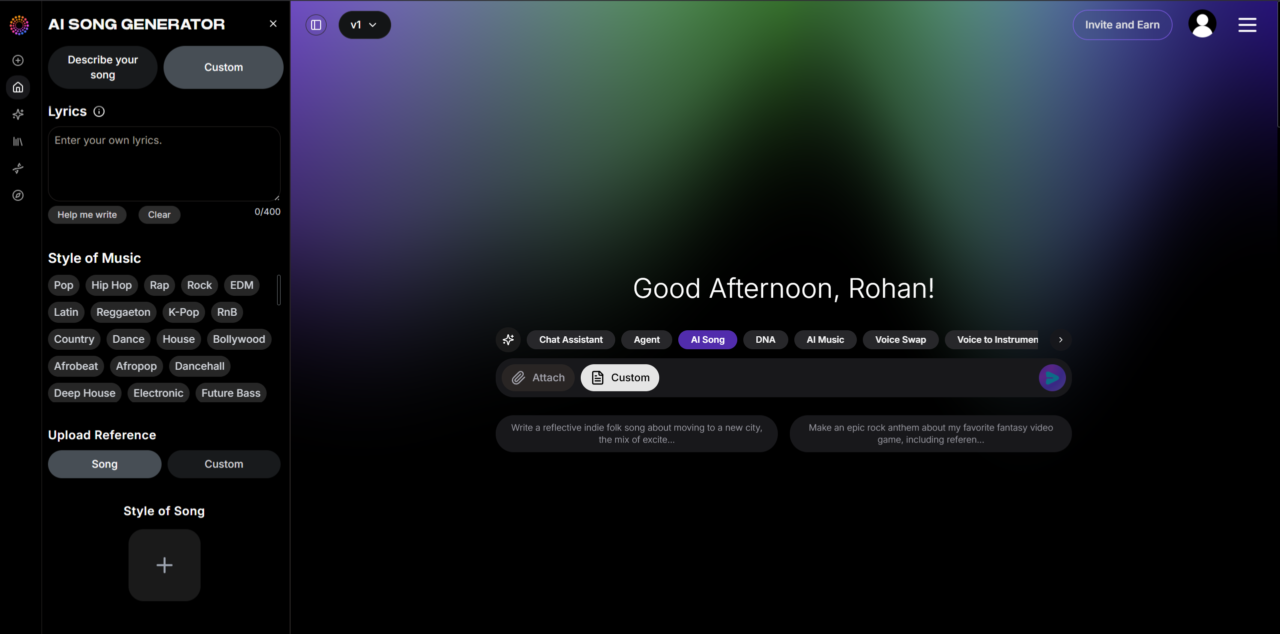The width and height of the screenshot is (1280, 634).
Task: Select the Afrobeat music style chip
Action: tap(76, 366)
